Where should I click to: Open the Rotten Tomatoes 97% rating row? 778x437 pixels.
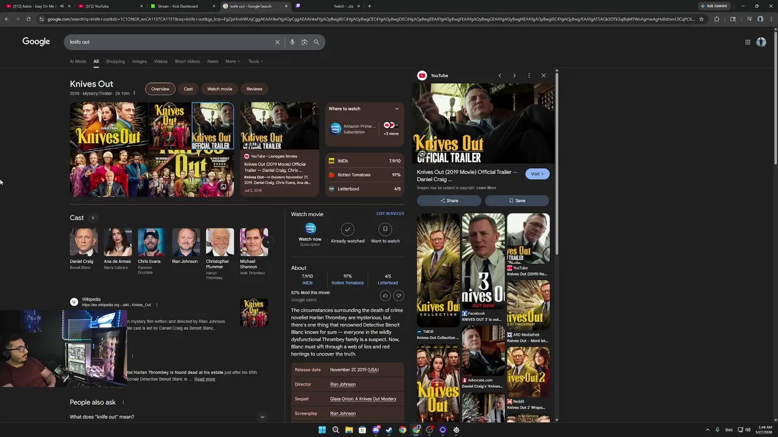pos(365,175)
